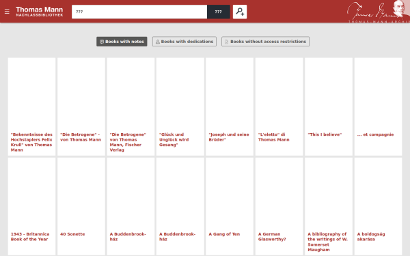The height and width of the screenshot is (256, 410).
Task: Open 1943 - Britannica Book of the Year
Action: [30, 237]
